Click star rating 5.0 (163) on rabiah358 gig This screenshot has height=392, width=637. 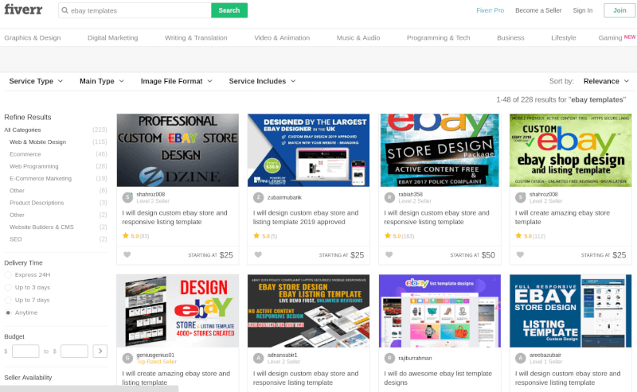click(x=400, y=236)
